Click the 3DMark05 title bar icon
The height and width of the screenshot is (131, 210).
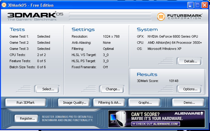4,5
